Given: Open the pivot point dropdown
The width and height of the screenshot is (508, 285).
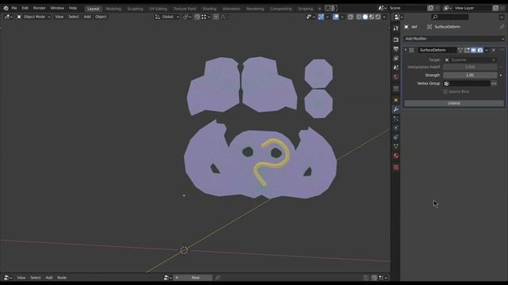Looking at the screenshot, I should 187,17.
